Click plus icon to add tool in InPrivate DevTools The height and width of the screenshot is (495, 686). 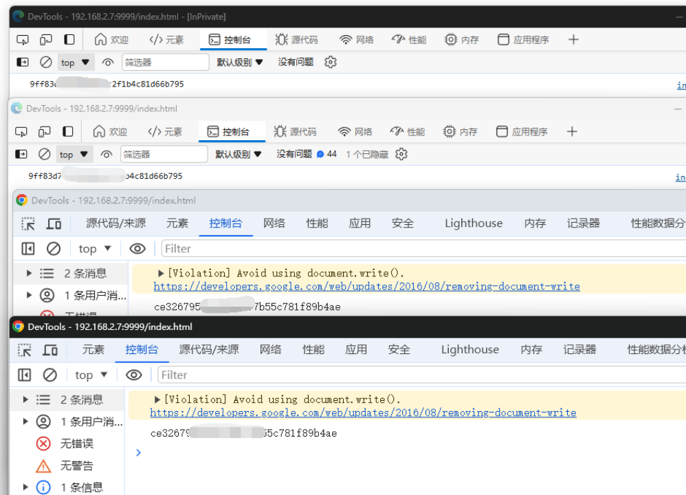coord(573,40)
